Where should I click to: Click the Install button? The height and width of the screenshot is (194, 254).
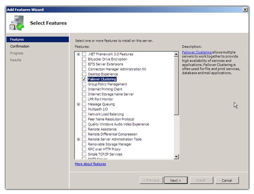201,180
